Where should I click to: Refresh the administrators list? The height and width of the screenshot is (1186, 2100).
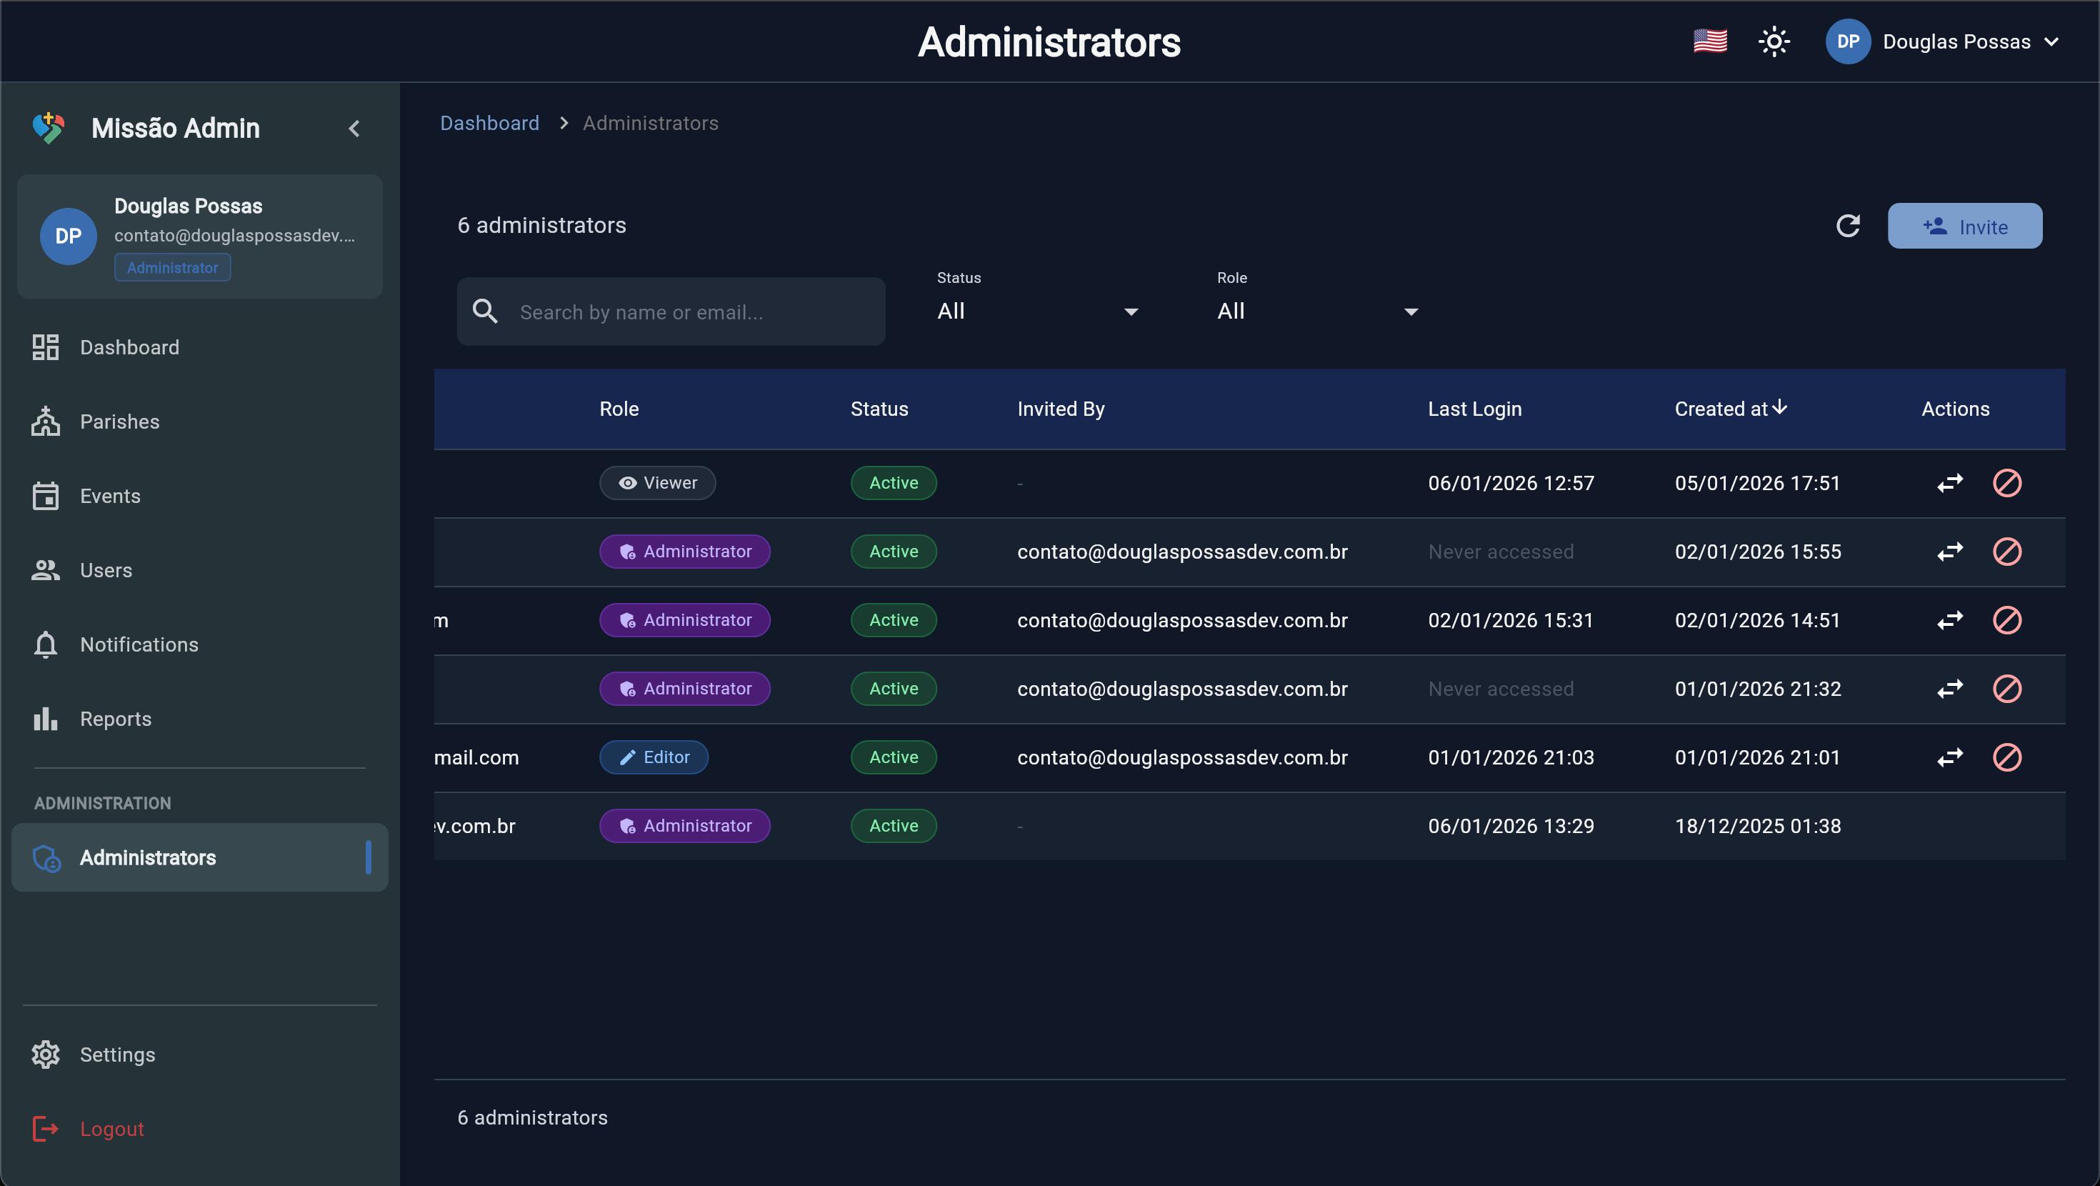tap(1848, 226)
